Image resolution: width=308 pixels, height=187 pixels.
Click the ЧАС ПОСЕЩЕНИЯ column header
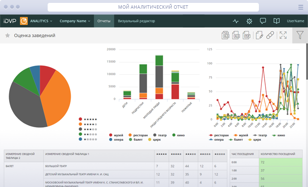pyautogui.click(x=244, y=154)
